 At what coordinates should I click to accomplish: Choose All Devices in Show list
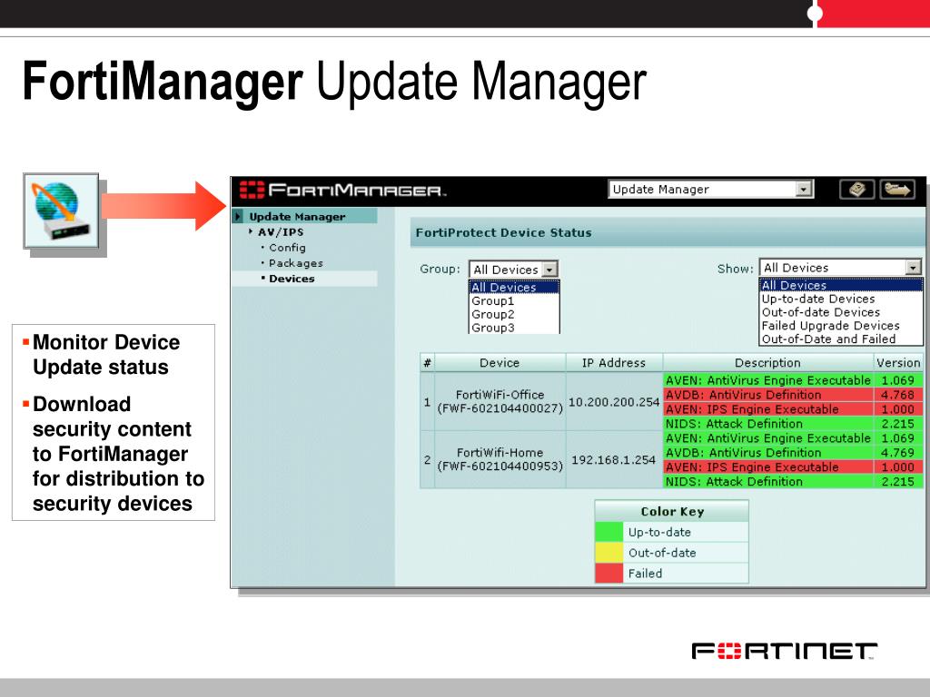pyautogui.click(x=841, y=285)
